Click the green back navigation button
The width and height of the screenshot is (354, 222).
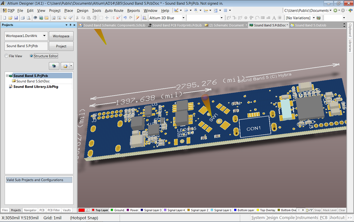point(335,11)
